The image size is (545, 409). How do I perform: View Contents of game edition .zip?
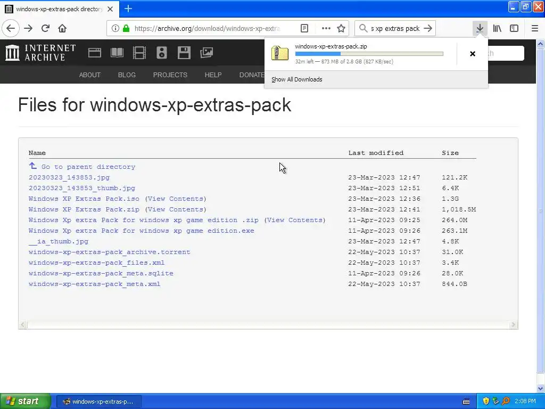click(x=295, y=220)
